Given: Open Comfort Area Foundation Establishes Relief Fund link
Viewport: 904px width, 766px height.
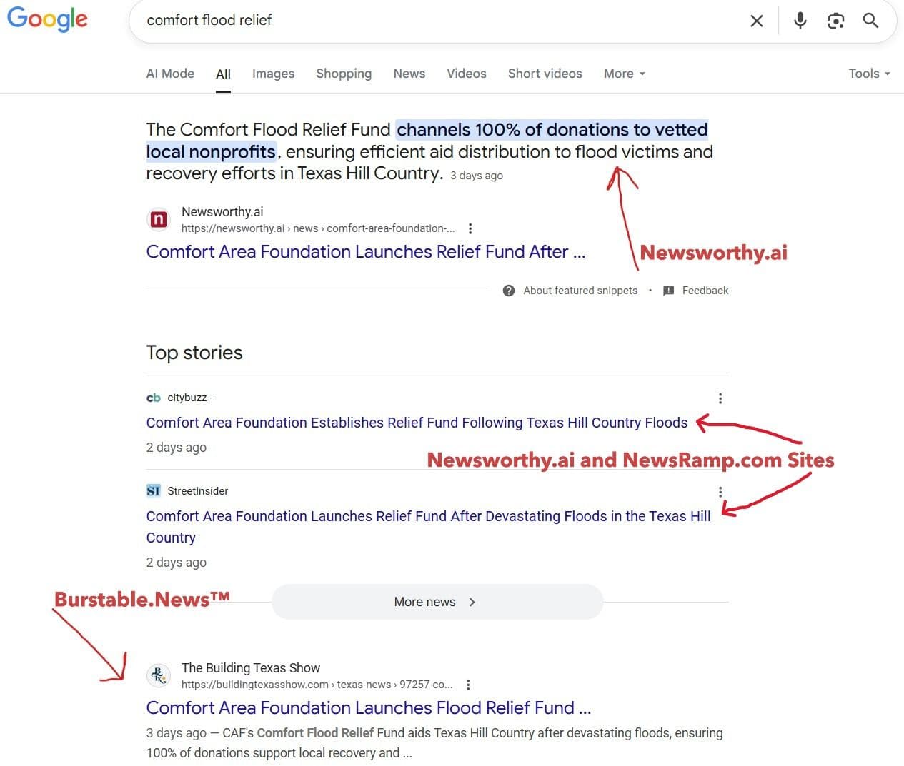Looking at the screenshot, I should tap(417, 423).
